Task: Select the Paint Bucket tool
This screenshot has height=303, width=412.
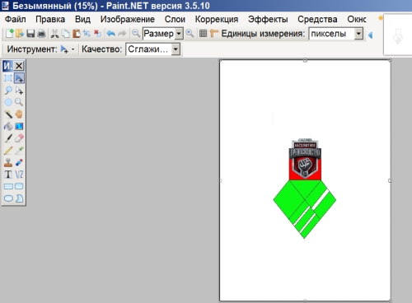Action: click(x=8, y=126)
